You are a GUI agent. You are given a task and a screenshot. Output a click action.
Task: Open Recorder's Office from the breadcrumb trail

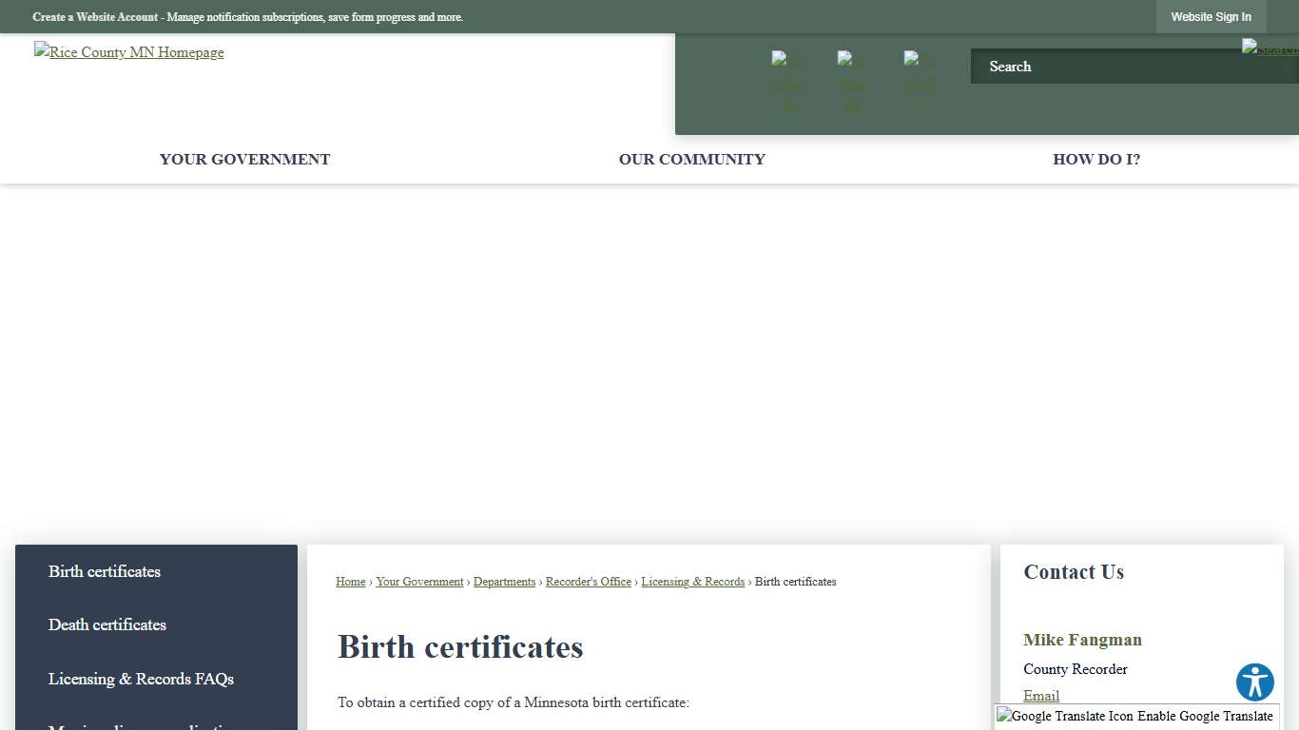pyautogui.click(x=588, y=581)
